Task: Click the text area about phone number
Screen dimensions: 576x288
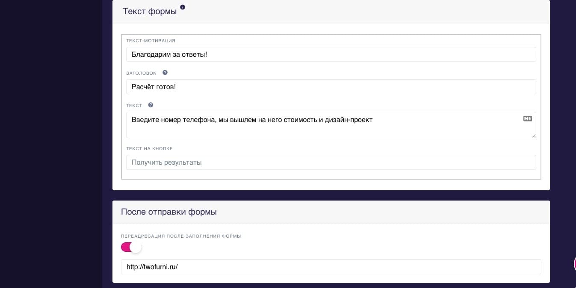Action: (331, 125)
